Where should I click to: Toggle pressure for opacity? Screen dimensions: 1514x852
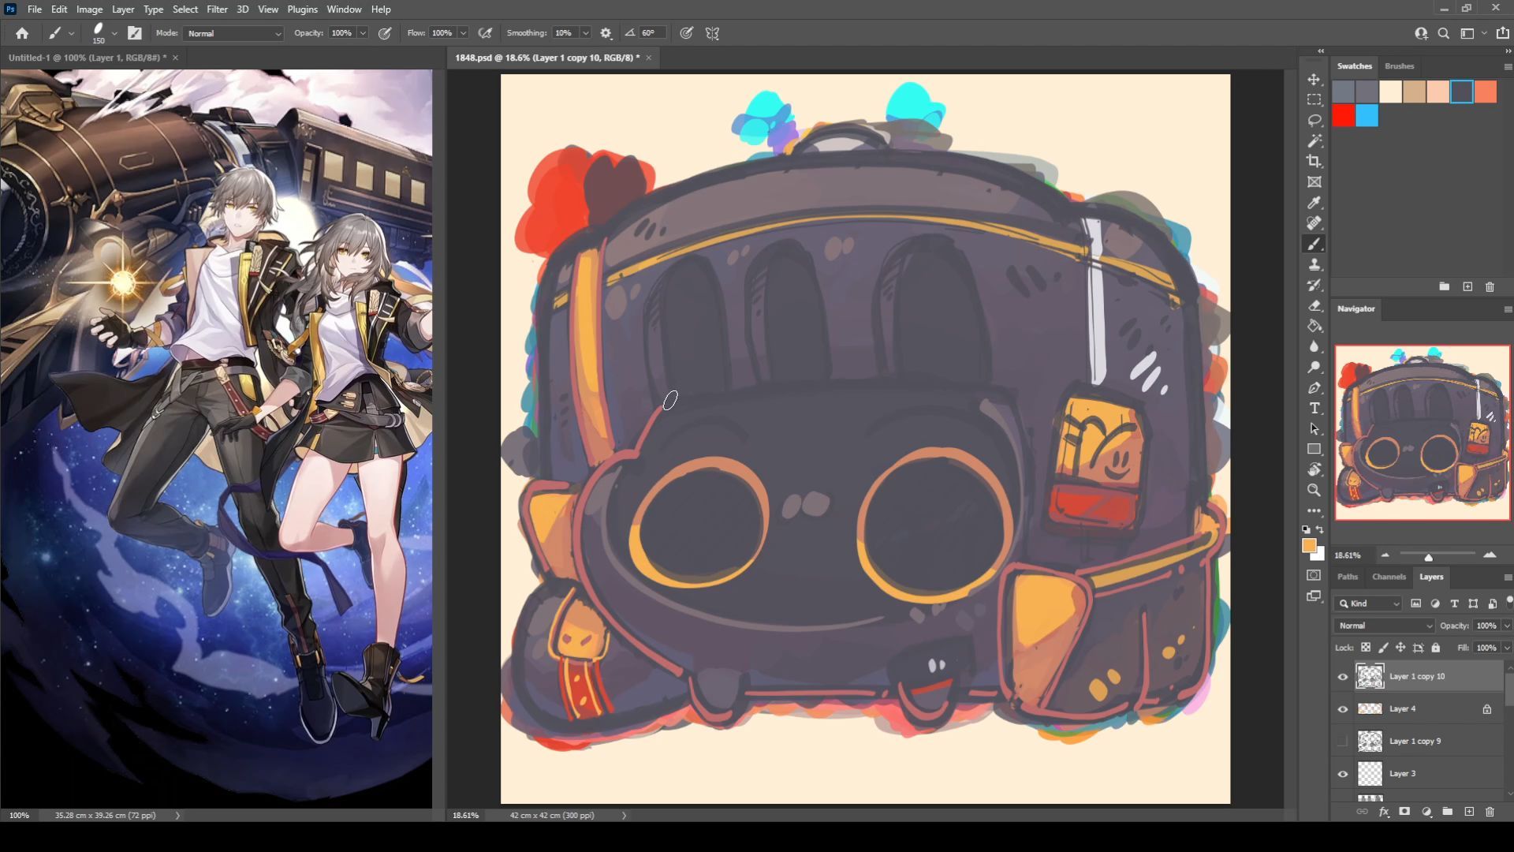[x=385, y=33]
